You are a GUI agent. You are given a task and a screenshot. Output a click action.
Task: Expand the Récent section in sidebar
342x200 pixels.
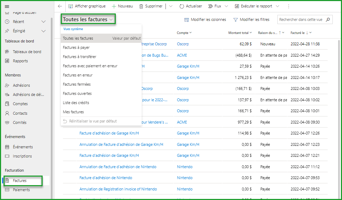coord(44,22)
